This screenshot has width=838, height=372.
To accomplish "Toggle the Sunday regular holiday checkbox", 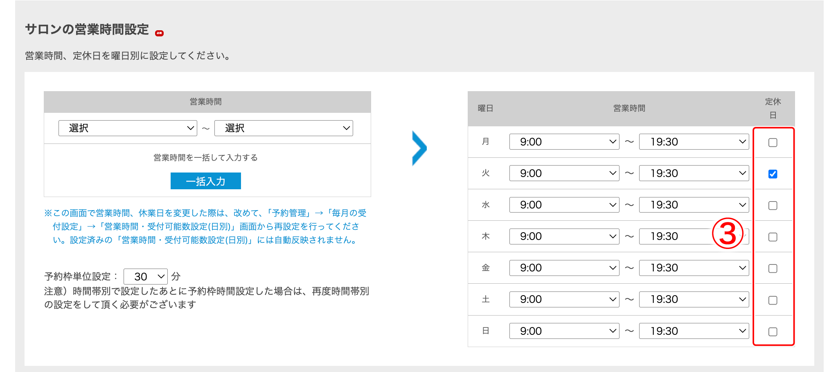I will pyautogui.click(x=773, y=332).
